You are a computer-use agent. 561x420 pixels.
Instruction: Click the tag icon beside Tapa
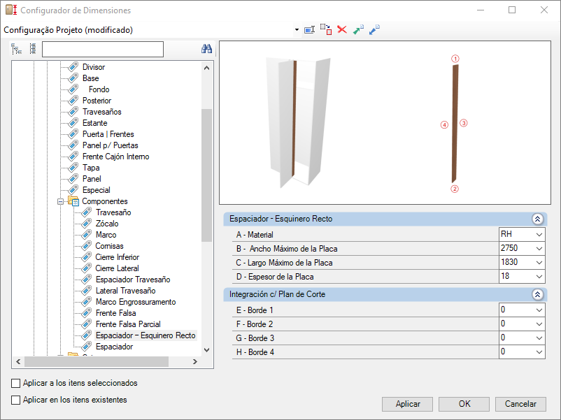click(x=73, y=167)
